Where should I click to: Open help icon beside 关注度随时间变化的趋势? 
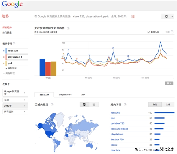click(68, 28)
